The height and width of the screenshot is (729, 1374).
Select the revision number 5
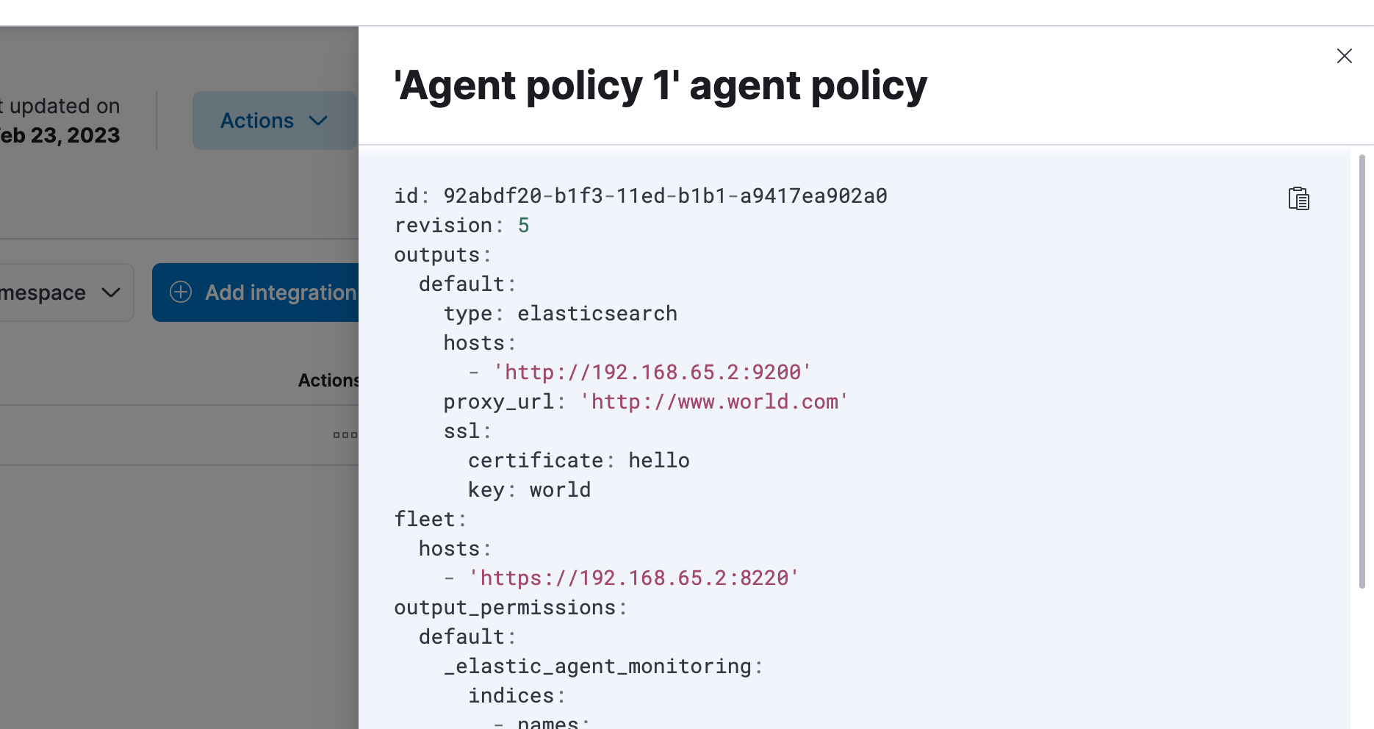point(523,225)
